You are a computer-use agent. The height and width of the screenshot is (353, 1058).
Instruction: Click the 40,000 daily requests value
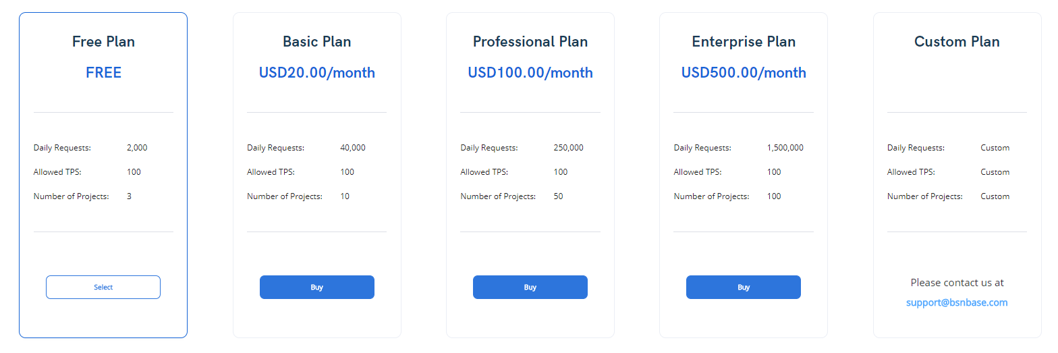point(353,148)
